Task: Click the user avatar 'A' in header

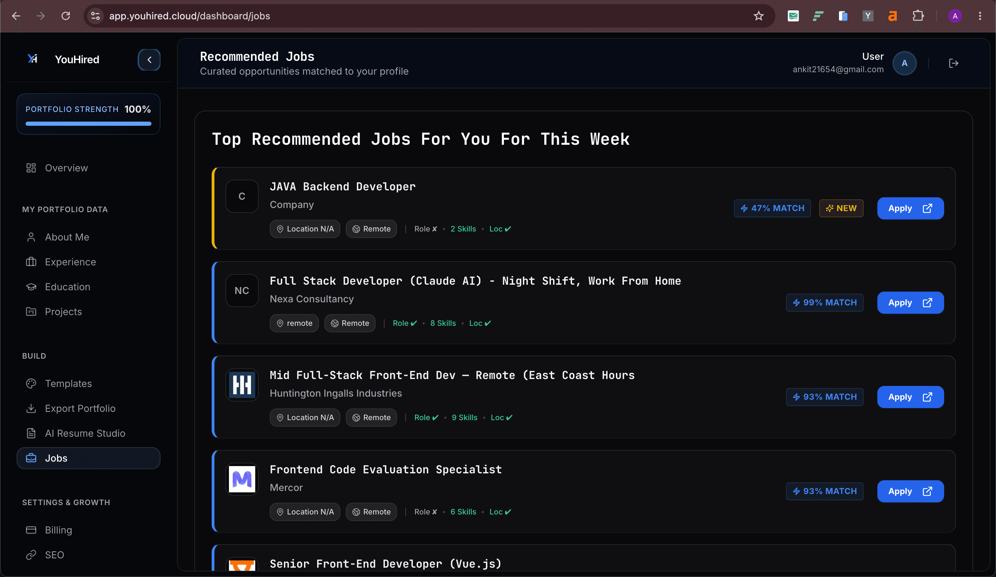Action: (904, 63)
